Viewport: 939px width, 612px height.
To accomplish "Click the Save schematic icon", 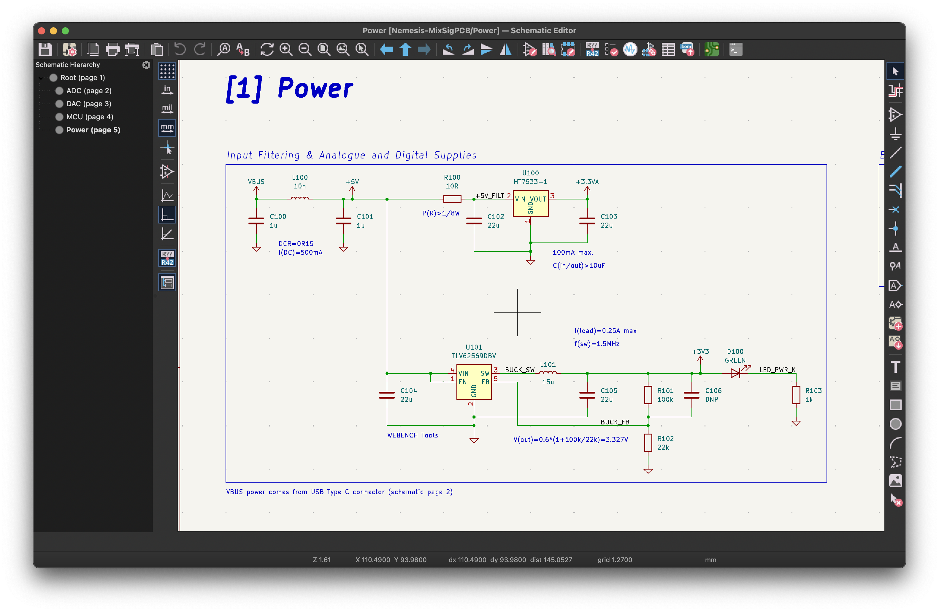I will coord(45,50).
